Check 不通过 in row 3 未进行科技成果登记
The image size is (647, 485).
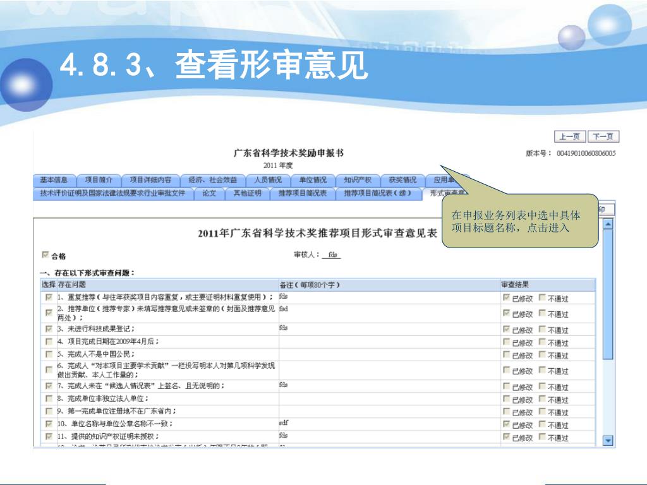[x=543, y=329]
